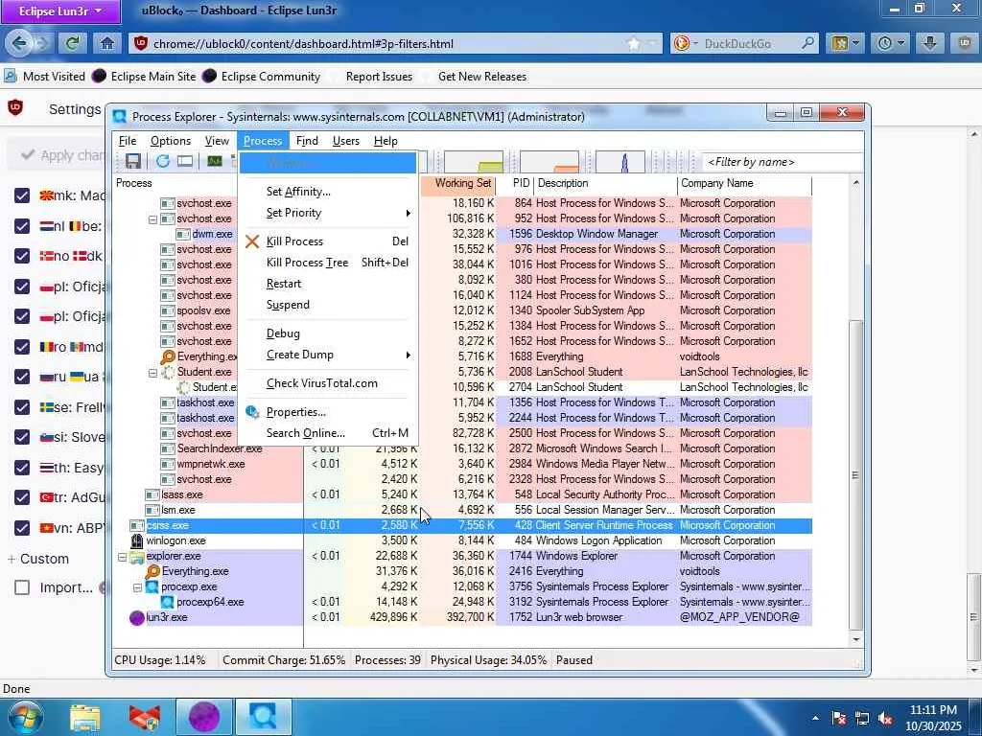Click the Everything.exe magnifier icon under explorer.exe

(152, 571)
